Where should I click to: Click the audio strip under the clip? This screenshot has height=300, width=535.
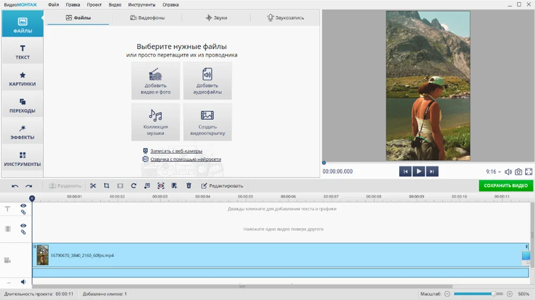tap(280, 272)
